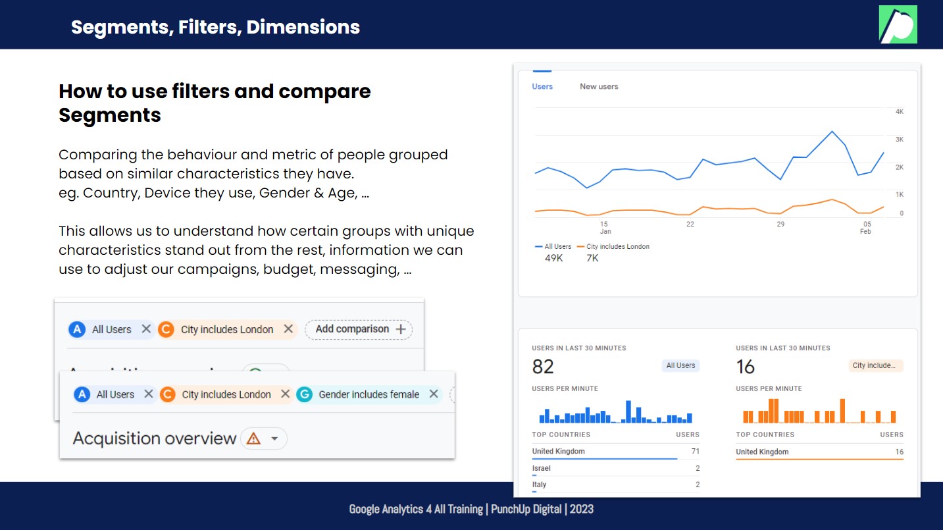Toggle the All Users chip on the realtime card

tap(680, 365)
